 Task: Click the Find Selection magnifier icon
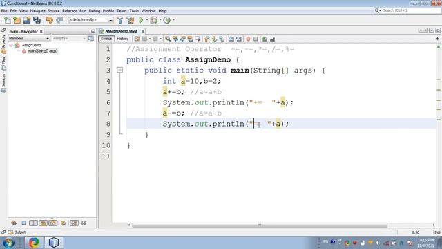tap(168, 39)
